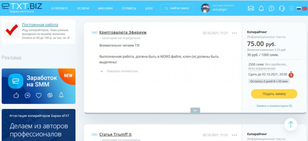
Task: Click the eTXT.BIZ logo
Action: click(x=22, y=8)
